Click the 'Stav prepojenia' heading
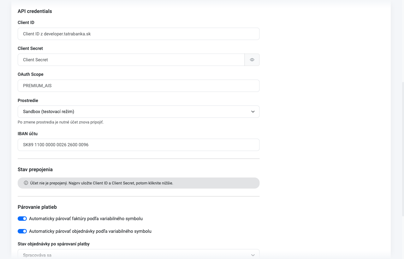404x259 pixels. point(35,170)
